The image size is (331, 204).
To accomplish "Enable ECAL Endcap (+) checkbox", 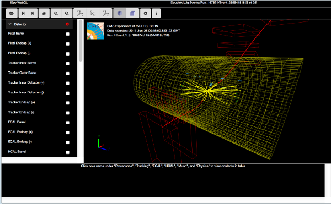I will click(67, 133).
